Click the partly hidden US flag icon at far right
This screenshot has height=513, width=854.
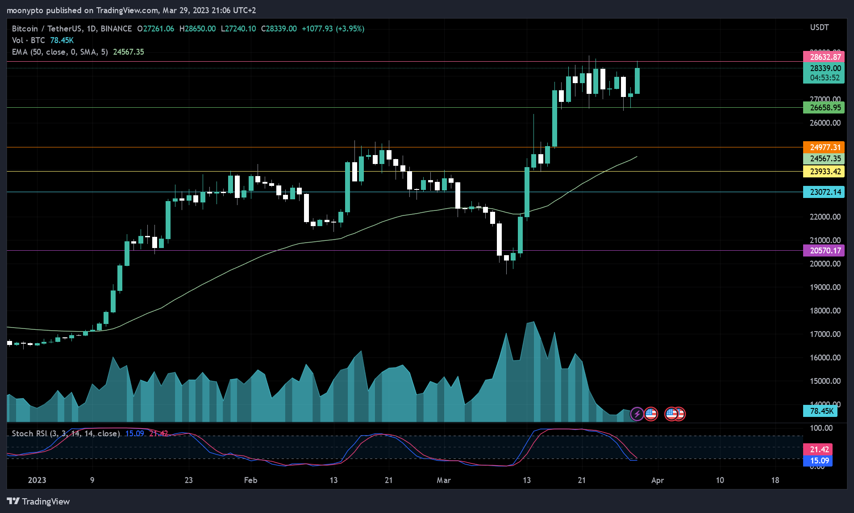pyautogui.click(x=681, y=414)
